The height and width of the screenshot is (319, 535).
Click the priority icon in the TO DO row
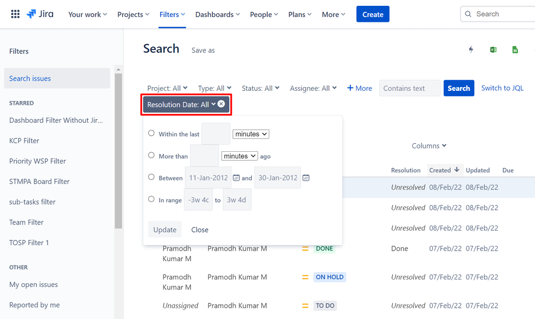click(x=305, y=306)
